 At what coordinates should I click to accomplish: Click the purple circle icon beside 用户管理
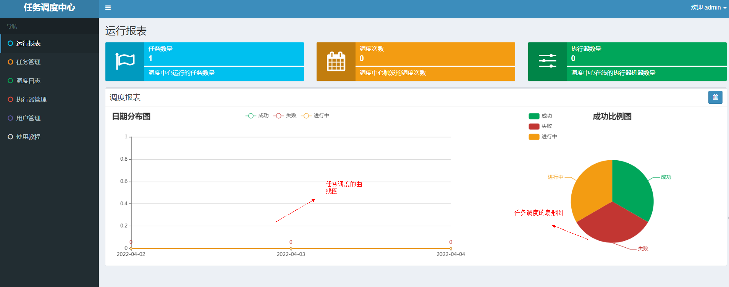10,118
